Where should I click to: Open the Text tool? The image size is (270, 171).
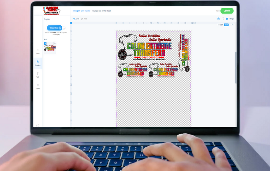pos(37,75)
